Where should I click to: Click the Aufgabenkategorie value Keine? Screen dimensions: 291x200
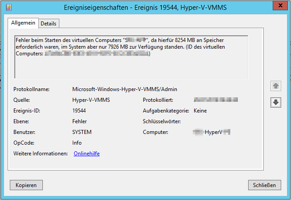200,111
